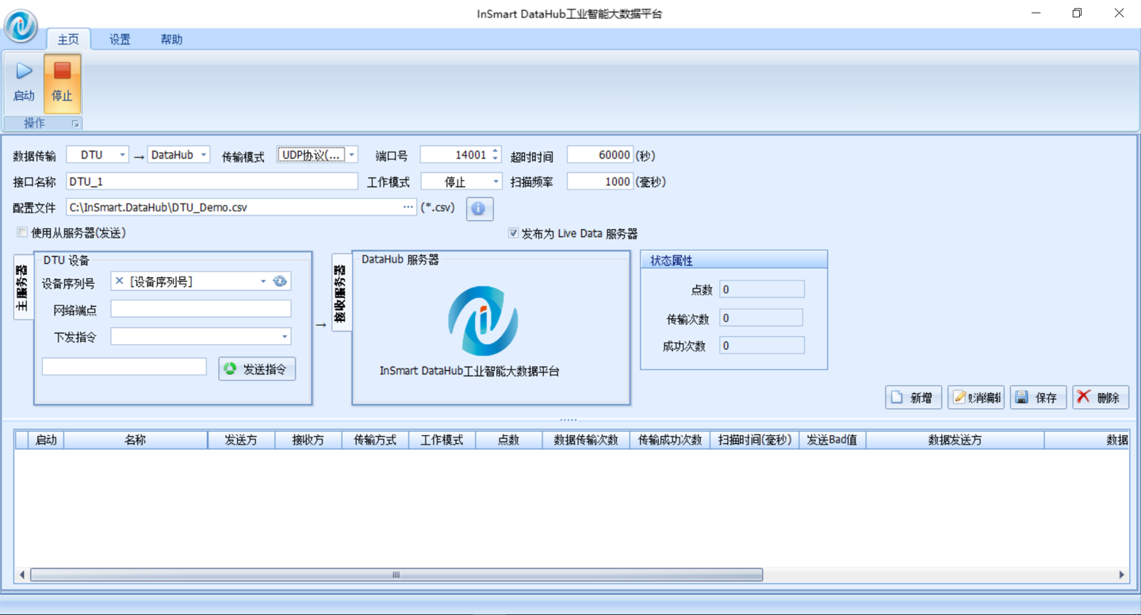The width and height of the screenshot is (1141, 615).
Task: Click the 取消编辑 button
Action: click(976, 398)
